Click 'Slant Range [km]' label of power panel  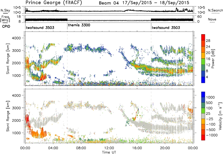point(8,59)
